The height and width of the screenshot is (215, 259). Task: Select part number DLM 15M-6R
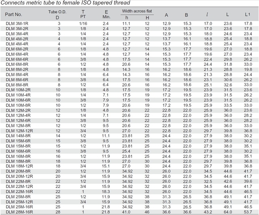18,141
